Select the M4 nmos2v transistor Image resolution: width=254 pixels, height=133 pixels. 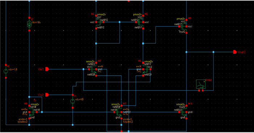(146, 69)
